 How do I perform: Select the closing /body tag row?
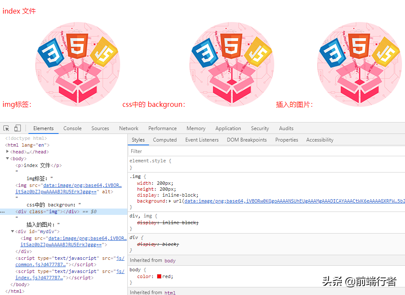(20, 285)
